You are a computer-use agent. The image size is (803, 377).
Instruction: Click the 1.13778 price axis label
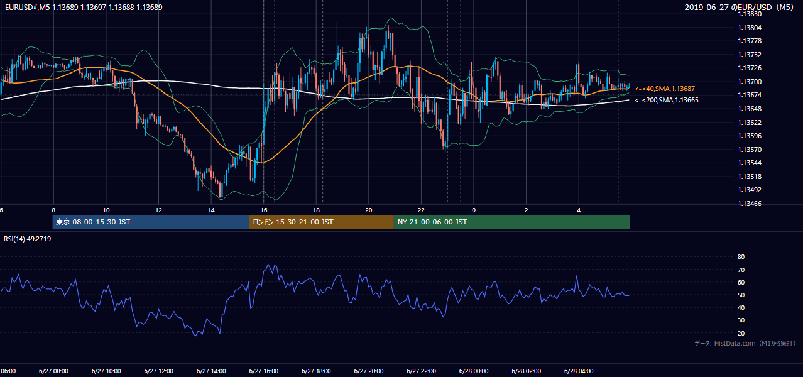[749, 41]
